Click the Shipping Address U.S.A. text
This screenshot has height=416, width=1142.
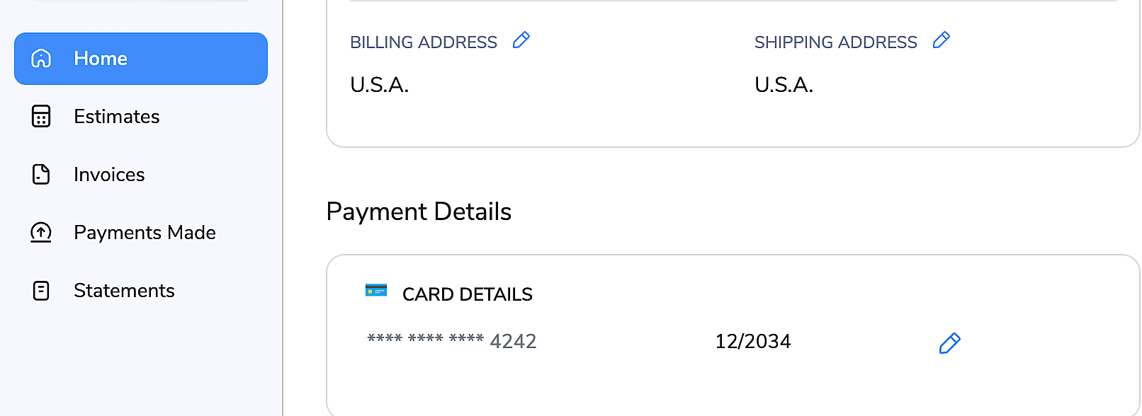click(x=783, y=84)
